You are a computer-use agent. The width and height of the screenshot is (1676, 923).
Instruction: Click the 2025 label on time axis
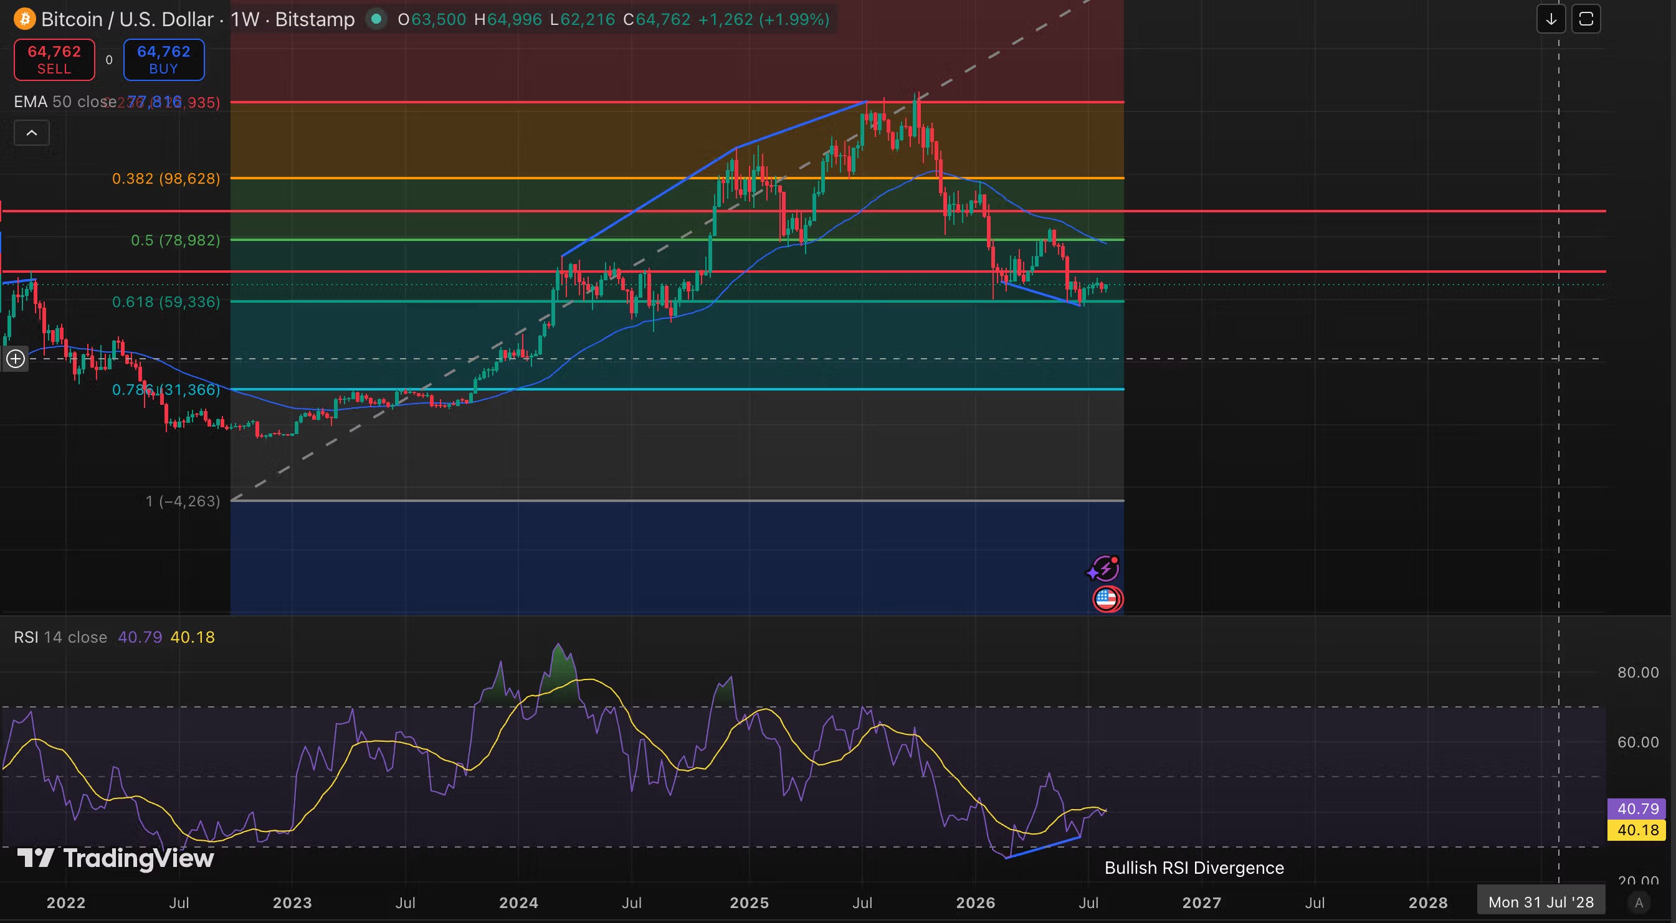point(750,902)
